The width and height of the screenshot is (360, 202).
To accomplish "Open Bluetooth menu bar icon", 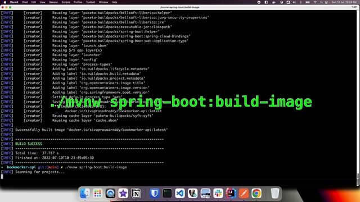I will click(301, 2).
